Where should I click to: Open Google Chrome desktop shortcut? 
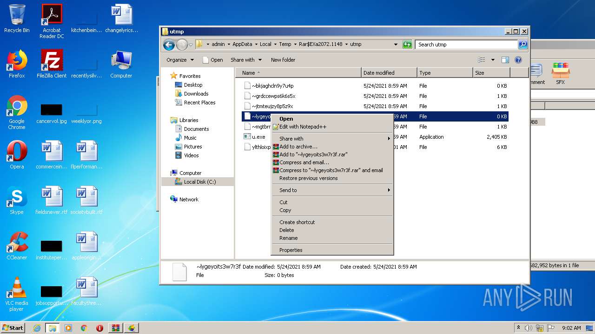click(x=17, y=112)
